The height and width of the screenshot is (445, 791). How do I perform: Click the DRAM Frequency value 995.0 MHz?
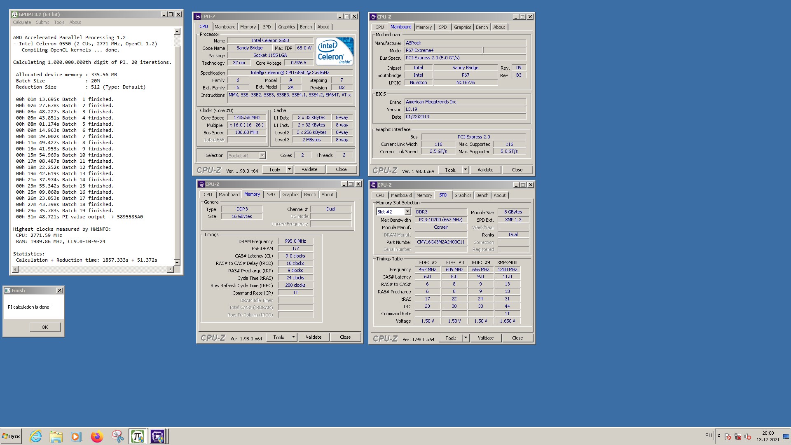[295, 241]
